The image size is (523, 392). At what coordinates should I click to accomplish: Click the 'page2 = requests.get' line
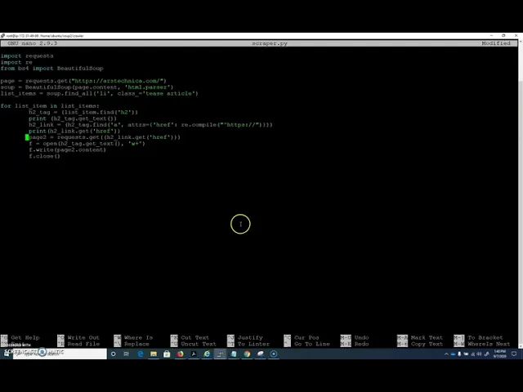pos(105,137)
